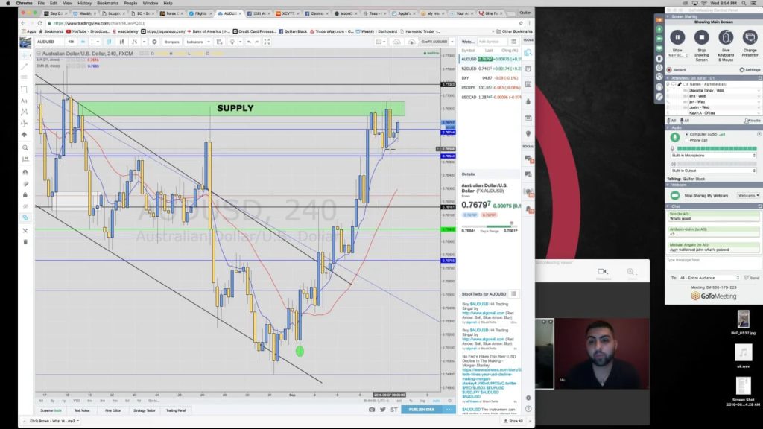The height and width of the screenshot is (429, 763).
Task: Click the zoom in magnifier tool
Action: [25, 147]
